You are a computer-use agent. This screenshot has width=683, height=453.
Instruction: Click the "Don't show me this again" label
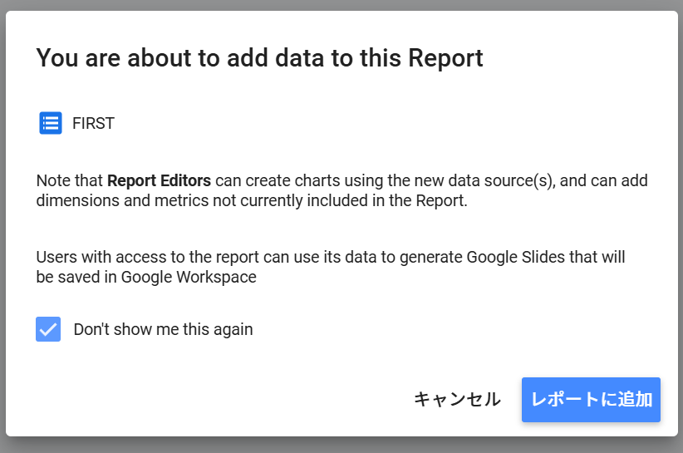(163, 329)
